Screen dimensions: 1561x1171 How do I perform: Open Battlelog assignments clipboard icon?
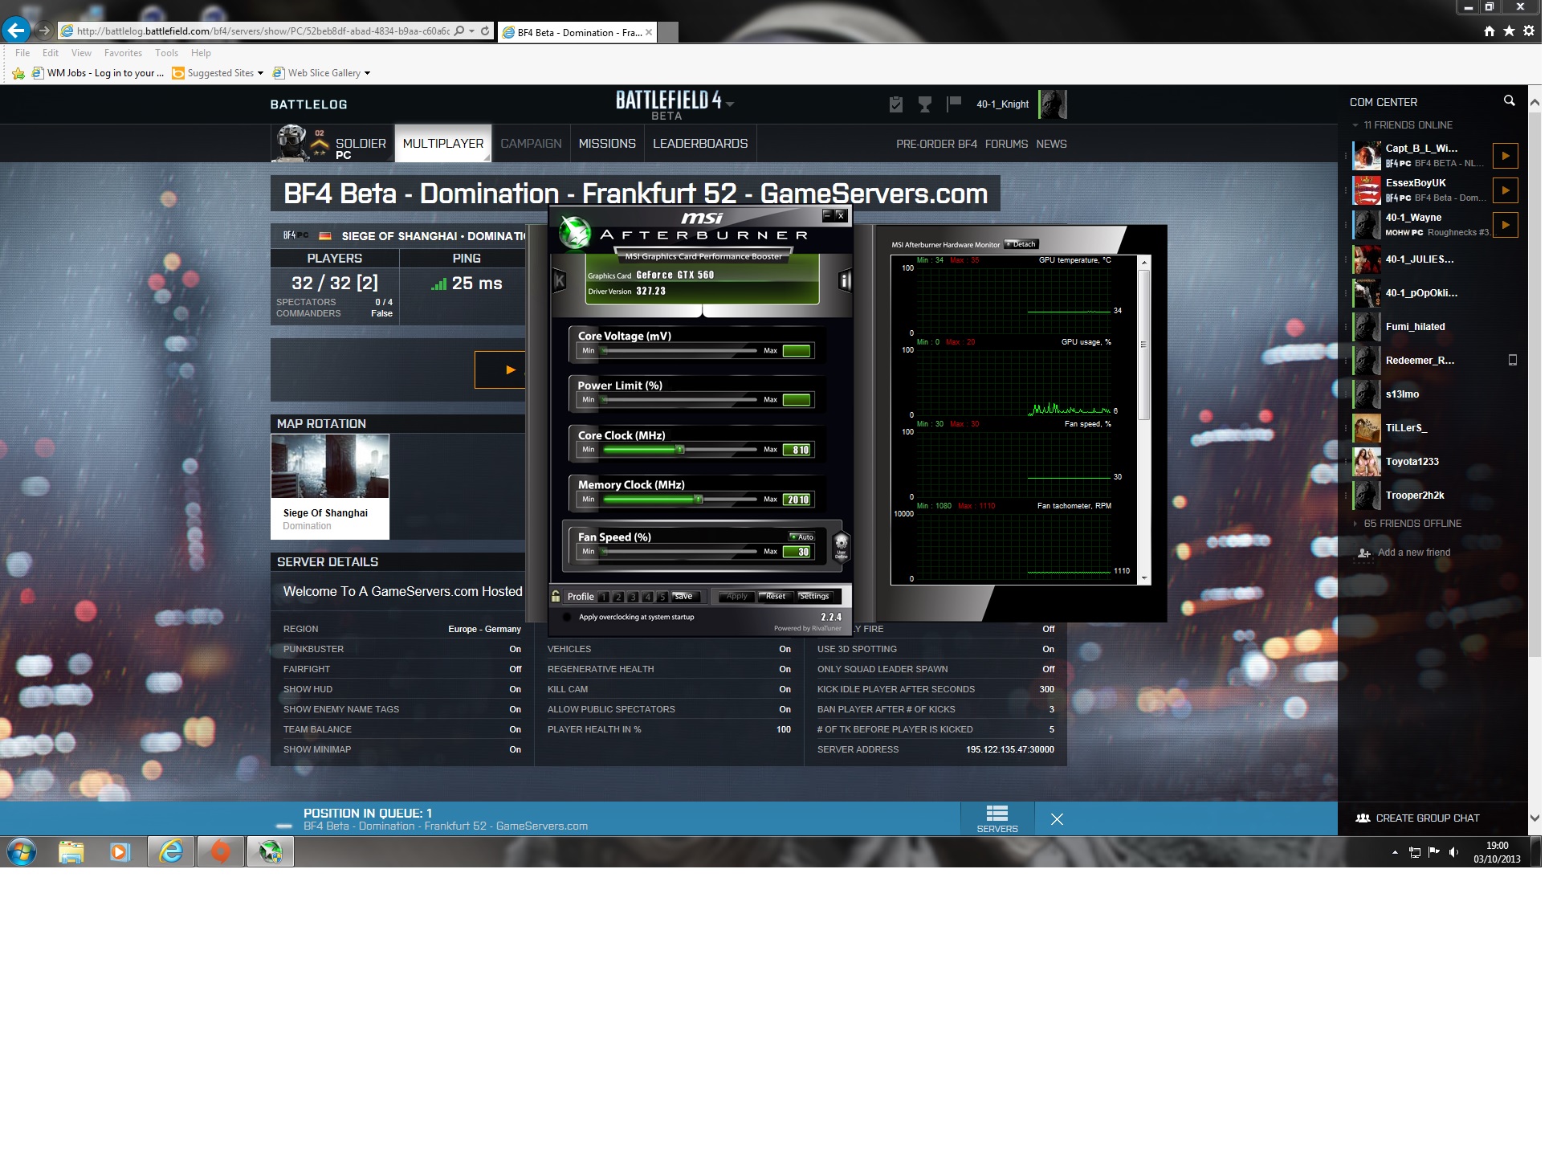click(896, 104)
